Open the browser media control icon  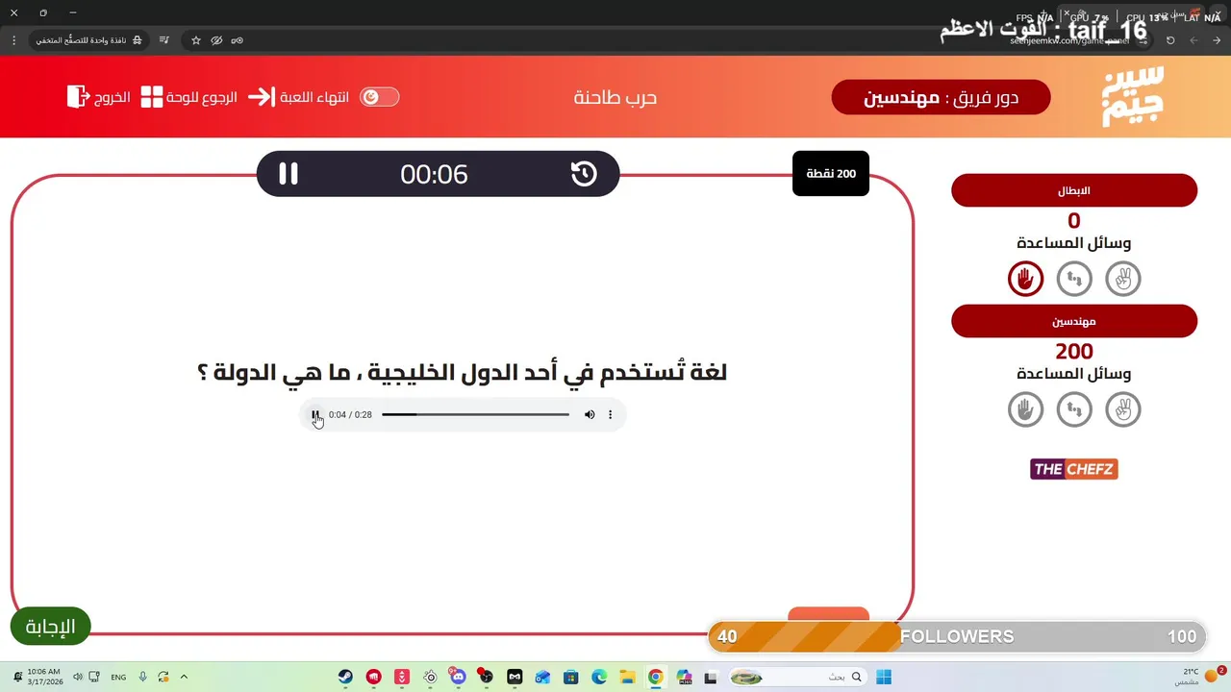coord(164,40)
